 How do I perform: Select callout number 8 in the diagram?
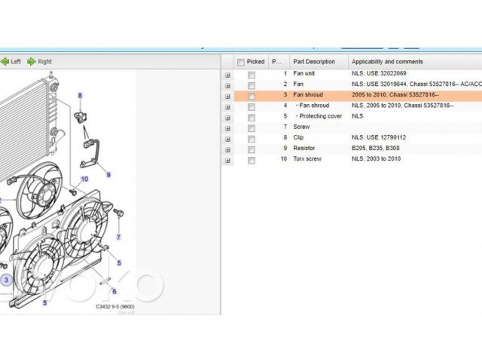(x=81, y=96)
